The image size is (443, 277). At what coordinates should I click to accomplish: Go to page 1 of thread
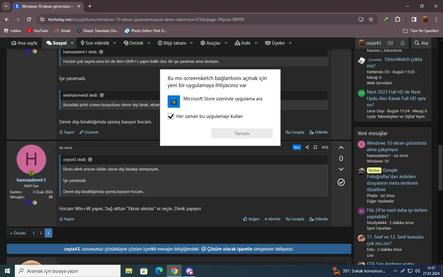point(34,233)
